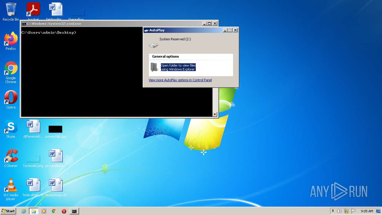Open the Action Center flag icon
The width and height of the screenshot is (382, 215).
coord(354,211)
